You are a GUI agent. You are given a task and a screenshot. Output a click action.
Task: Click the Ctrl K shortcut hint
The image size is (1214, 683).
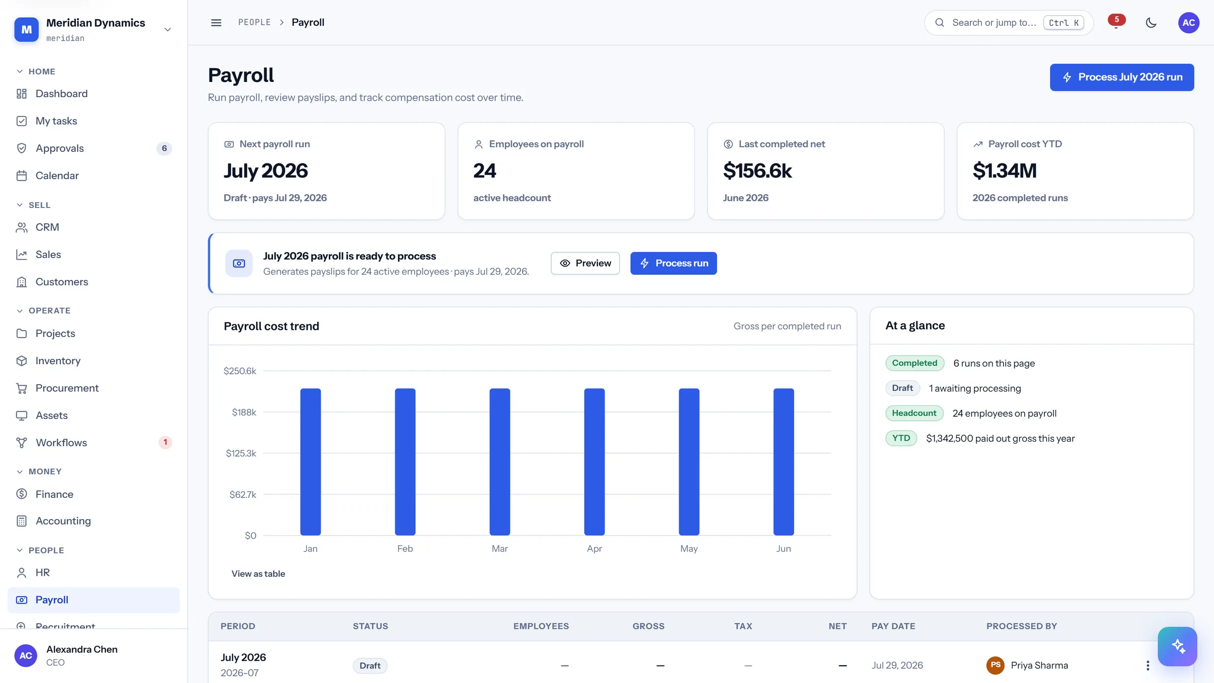click(x=1064, y=23)
